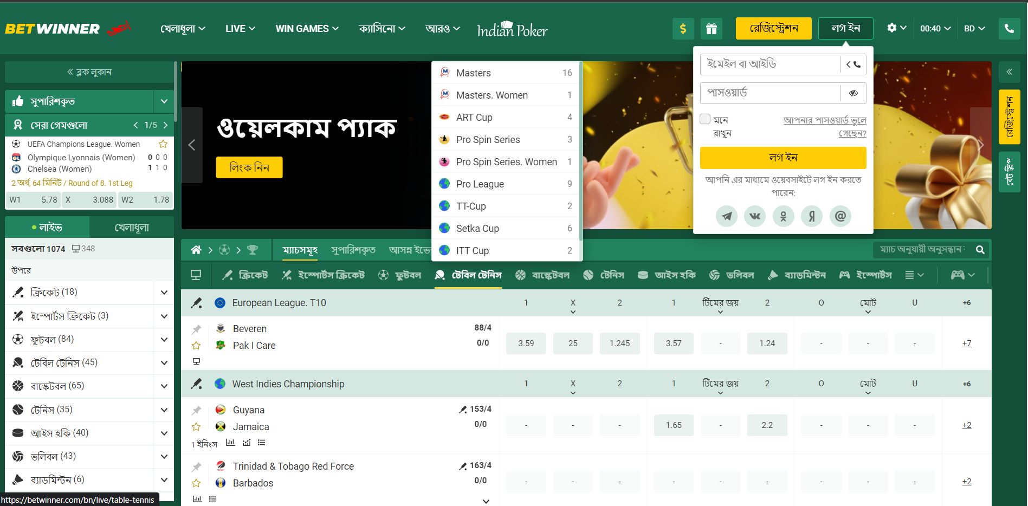This screenshot has height=506, width=1028.
Task: Switch sidebar to লাইভ tab
Action: pyautogui.click(x=47, y=228)
